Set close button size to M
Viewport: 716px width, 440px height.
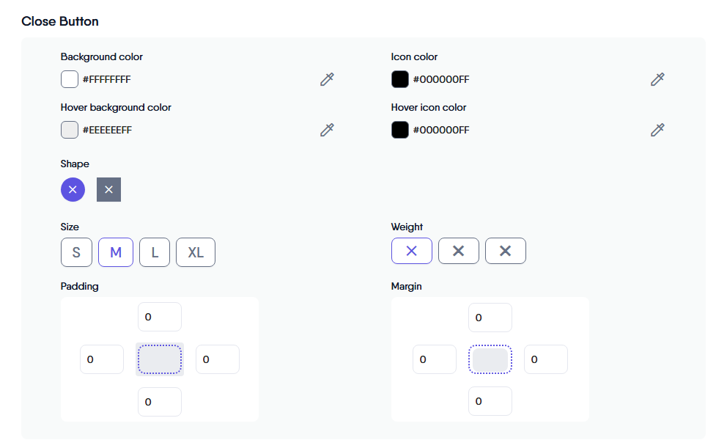pyautogui.click(x=116, y=252)
